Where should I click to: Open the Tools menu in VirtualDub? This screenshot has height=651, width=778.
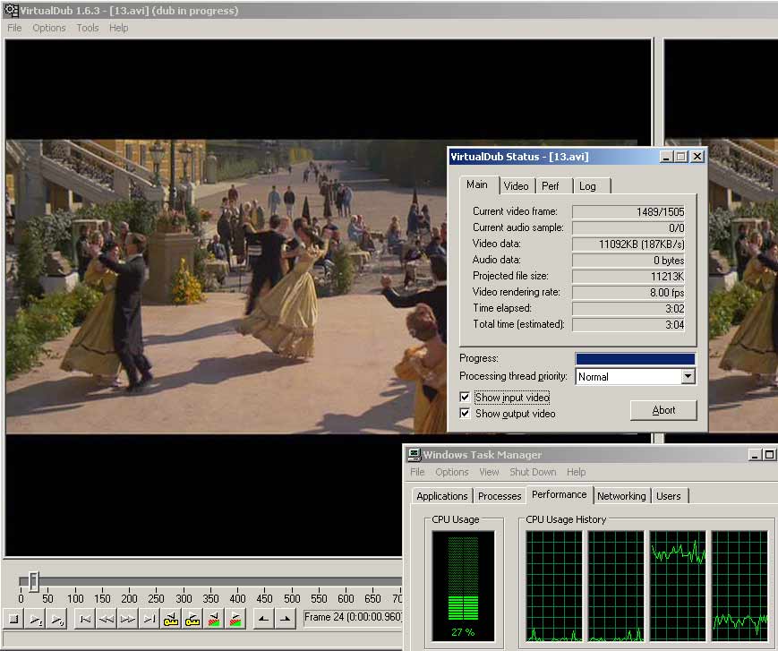88,28
